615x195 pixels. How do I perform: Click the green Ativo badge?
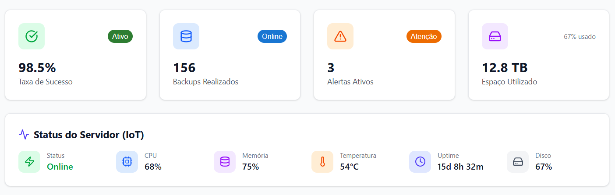point(120,36)
